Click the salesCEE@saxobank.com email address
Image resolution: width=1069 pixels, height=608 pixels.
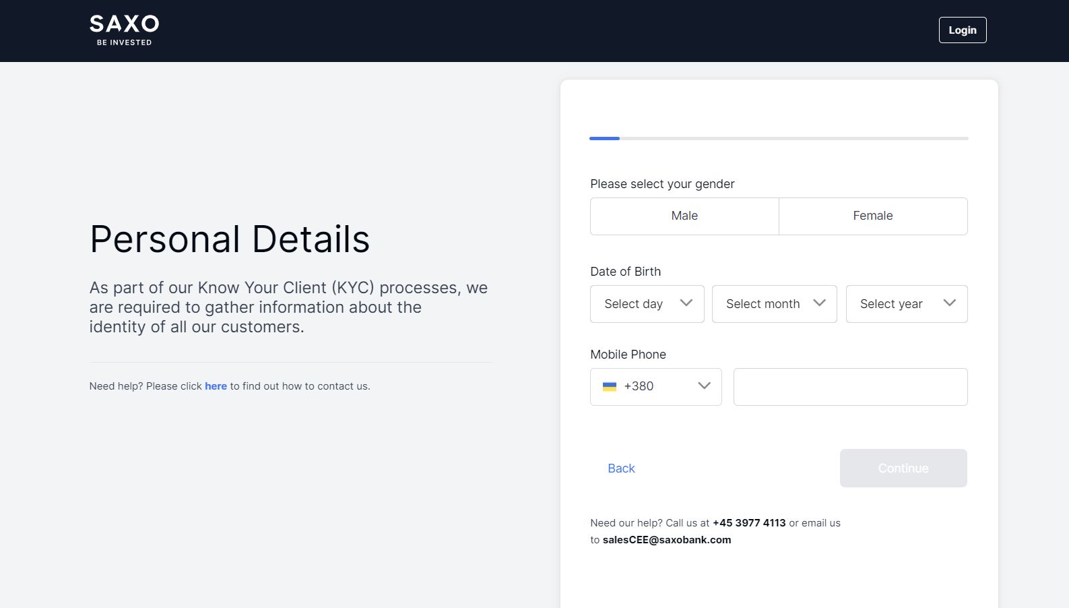pyautogui.click(x=667, y=540)
